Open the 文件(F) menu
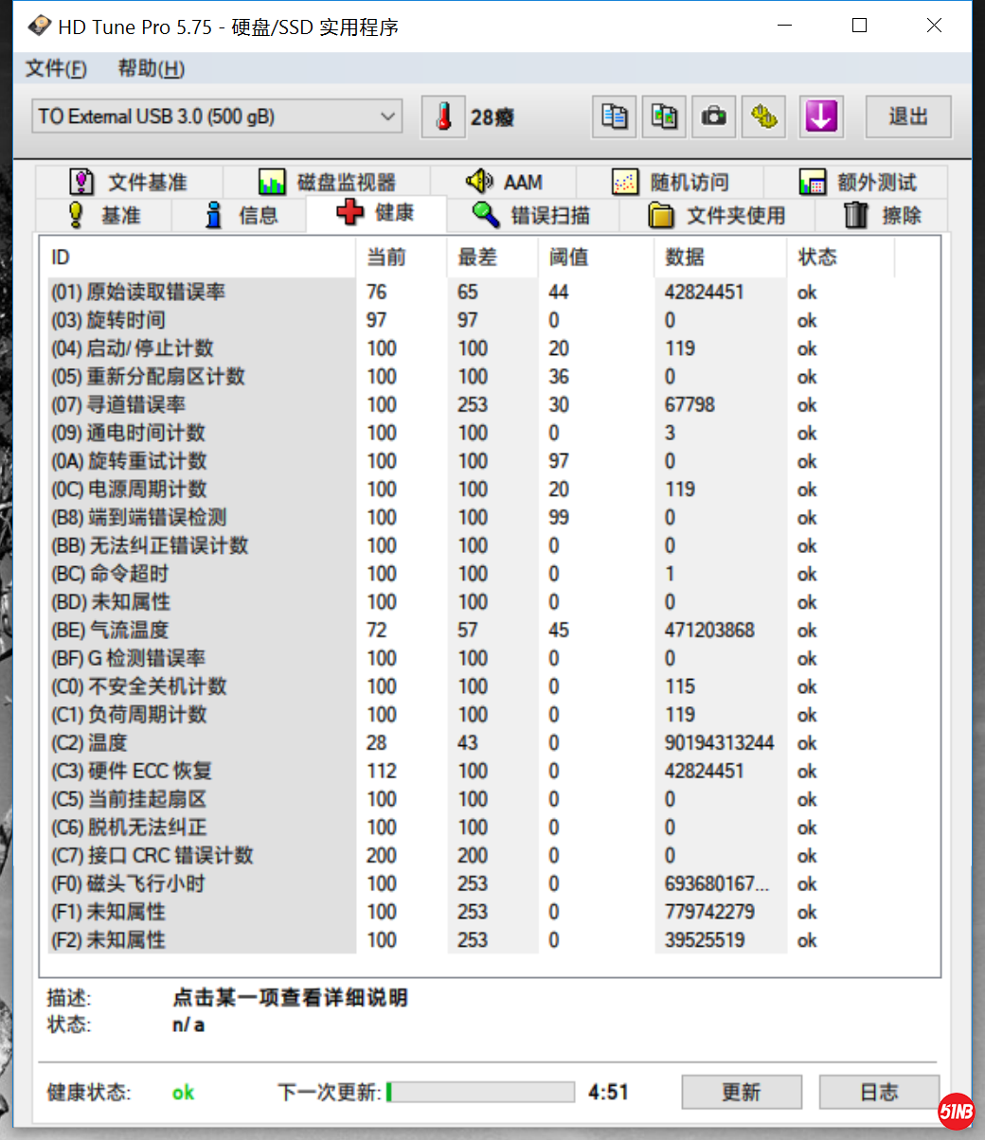The width and height of the screenshot is (985, 1140). pos(56,68)
